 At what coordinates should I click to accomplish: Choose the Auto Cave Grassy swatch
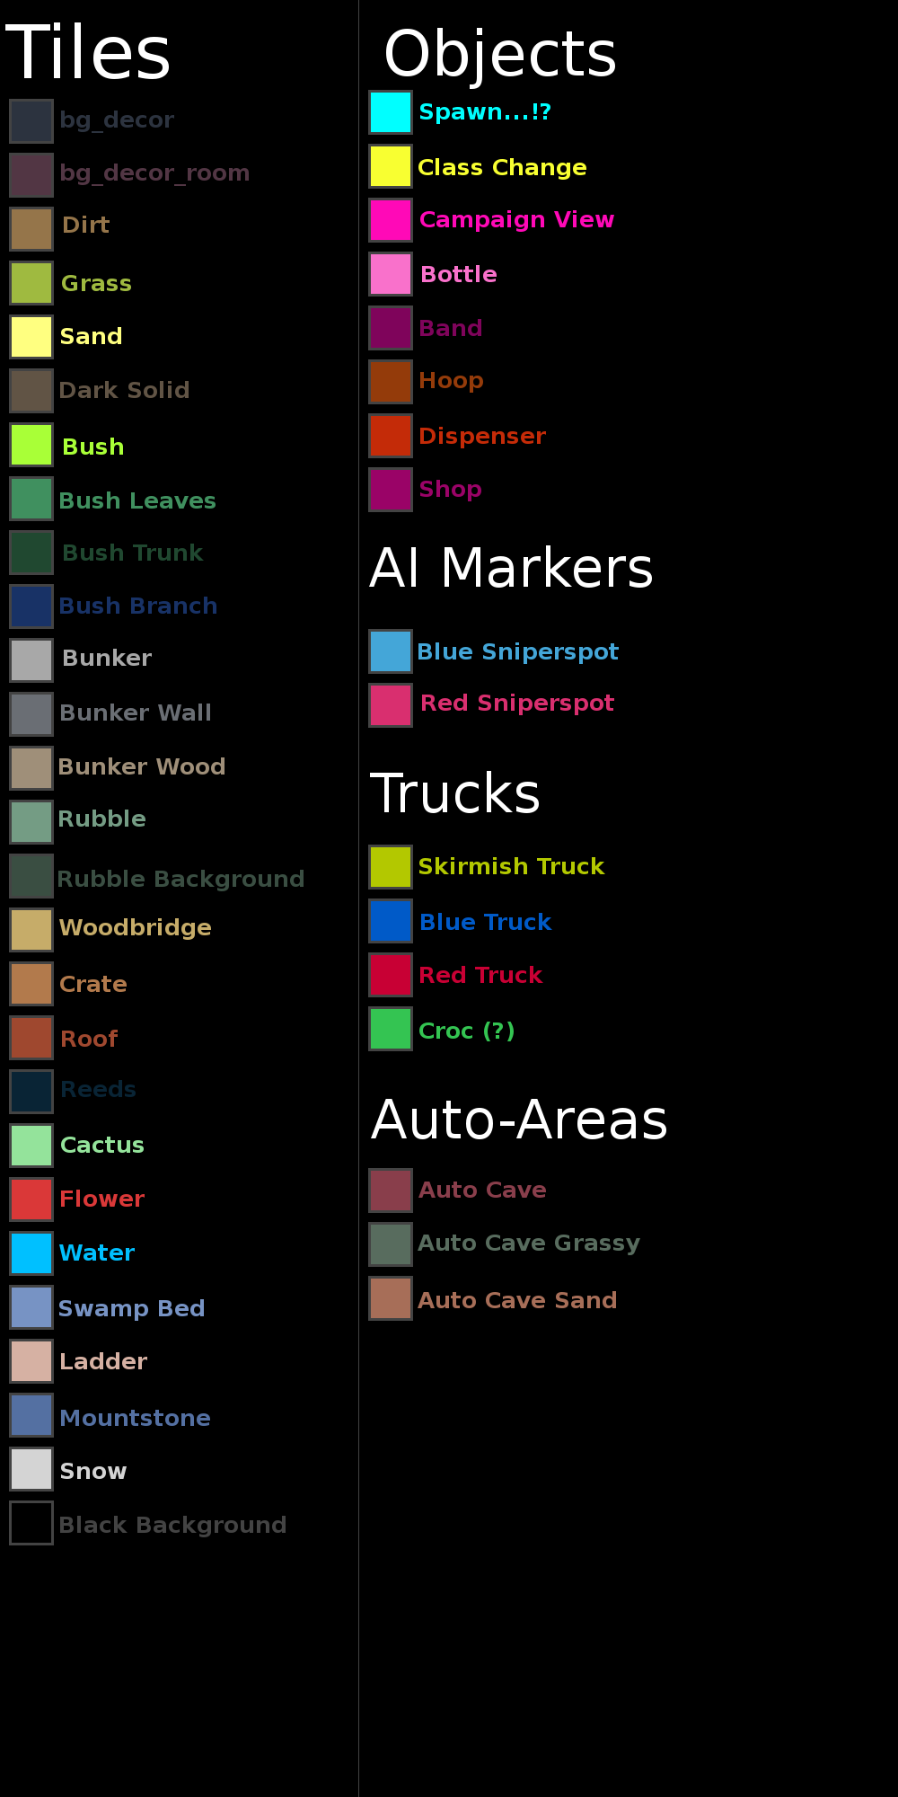click(391, 1244)
